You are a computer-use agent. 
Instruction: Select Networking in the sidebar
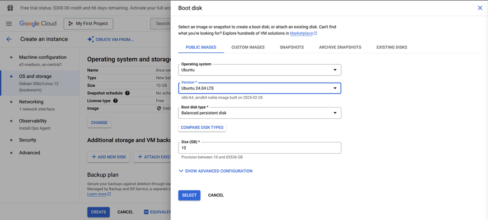click(41, 105)
